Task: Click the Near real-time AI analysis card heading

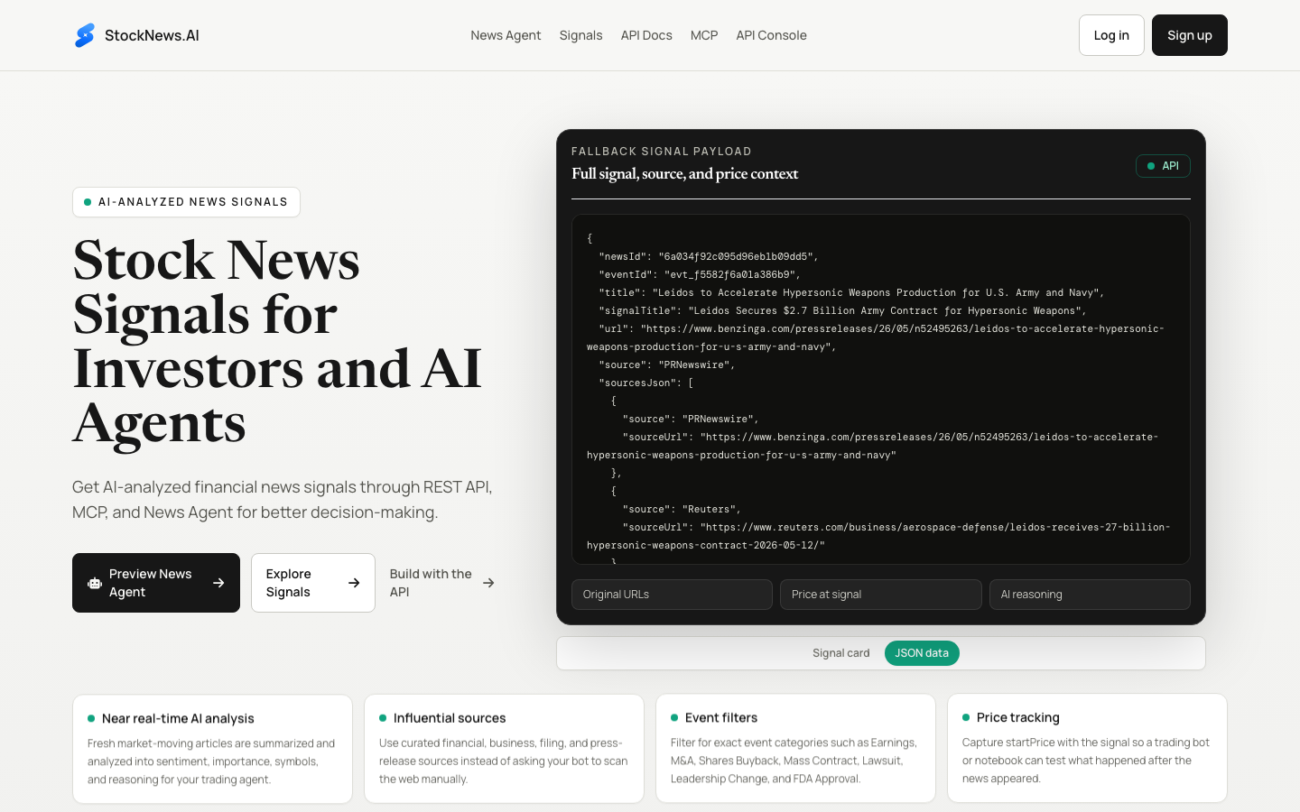Action: tap(178, 718)
